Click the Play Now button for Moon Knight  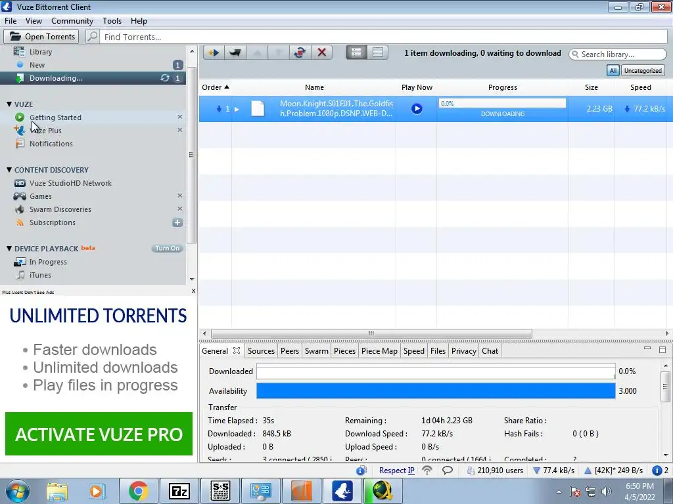click(x=416, y=108)
